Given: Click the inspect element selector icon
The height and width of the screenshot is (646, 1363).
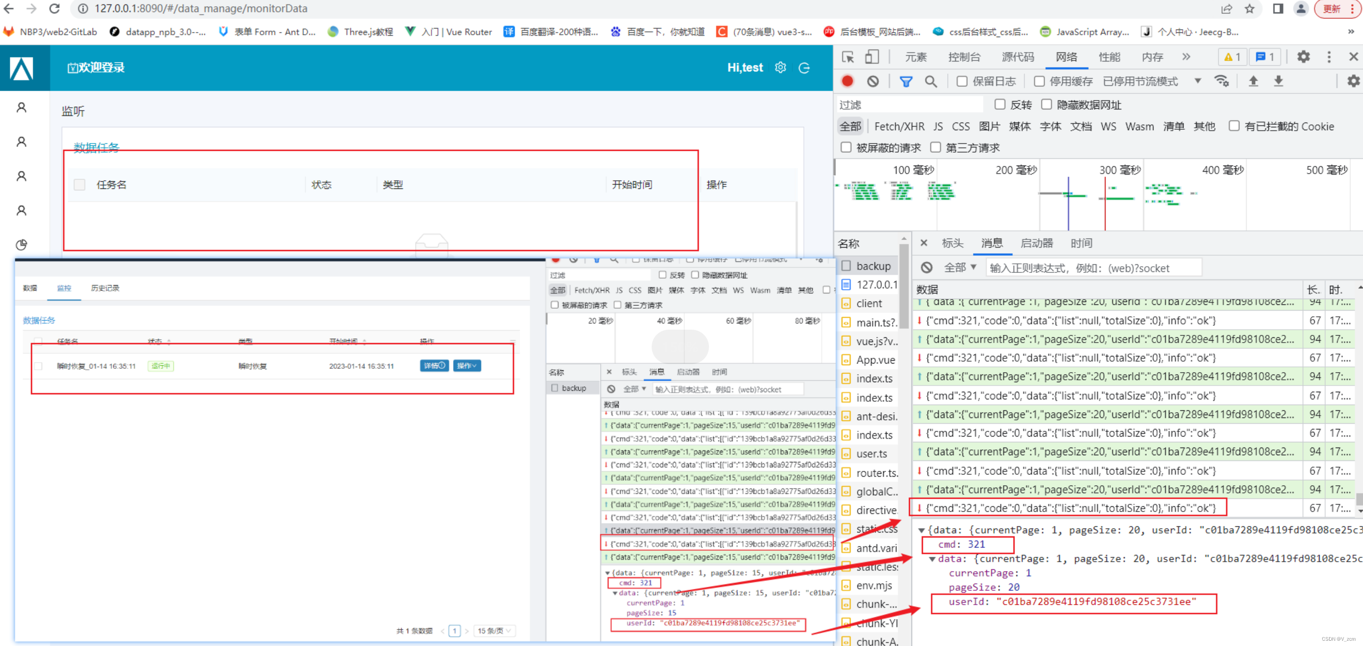Looking at the screenshot, I should pos(848,57).
